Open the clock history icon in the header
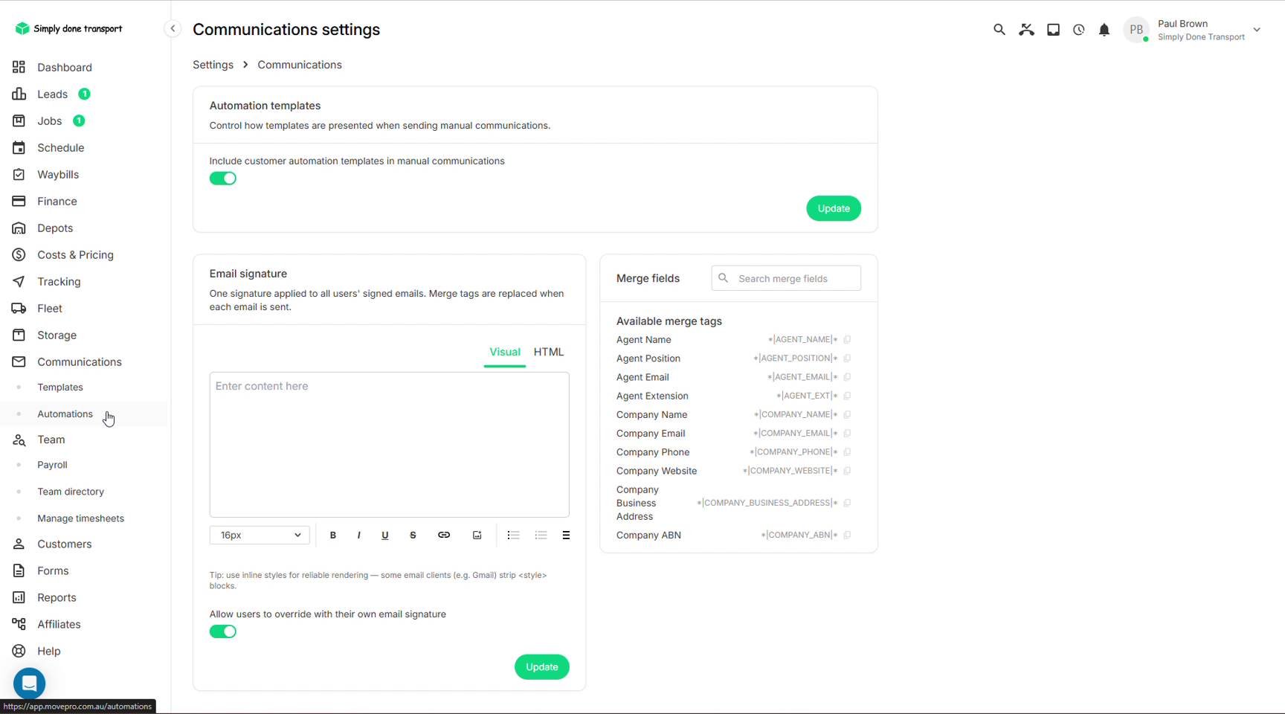 [1079, 30]
